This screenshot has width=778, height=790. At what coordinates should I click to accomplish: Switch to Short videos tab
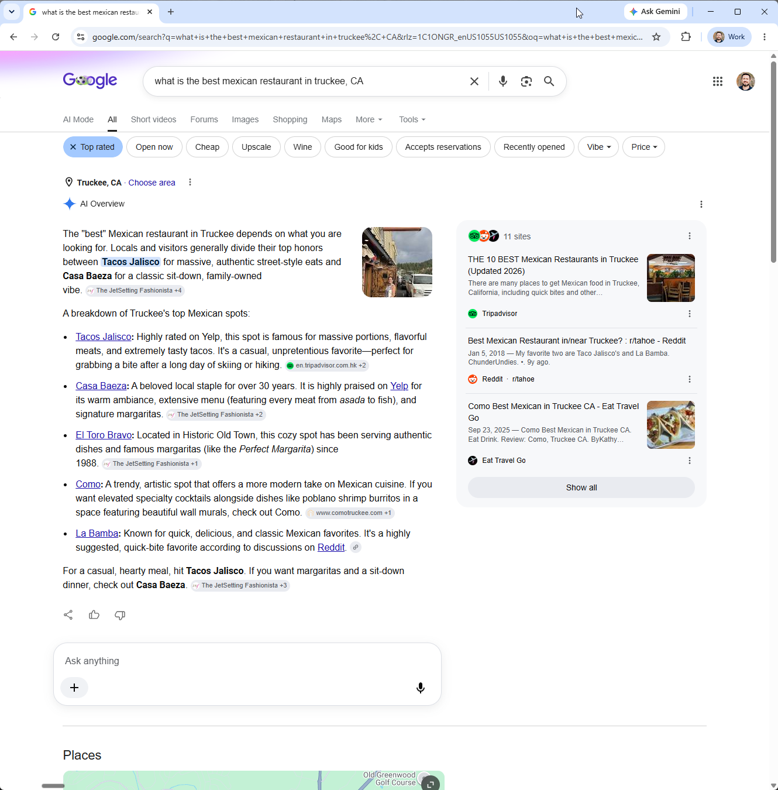(x=153, y=119)
